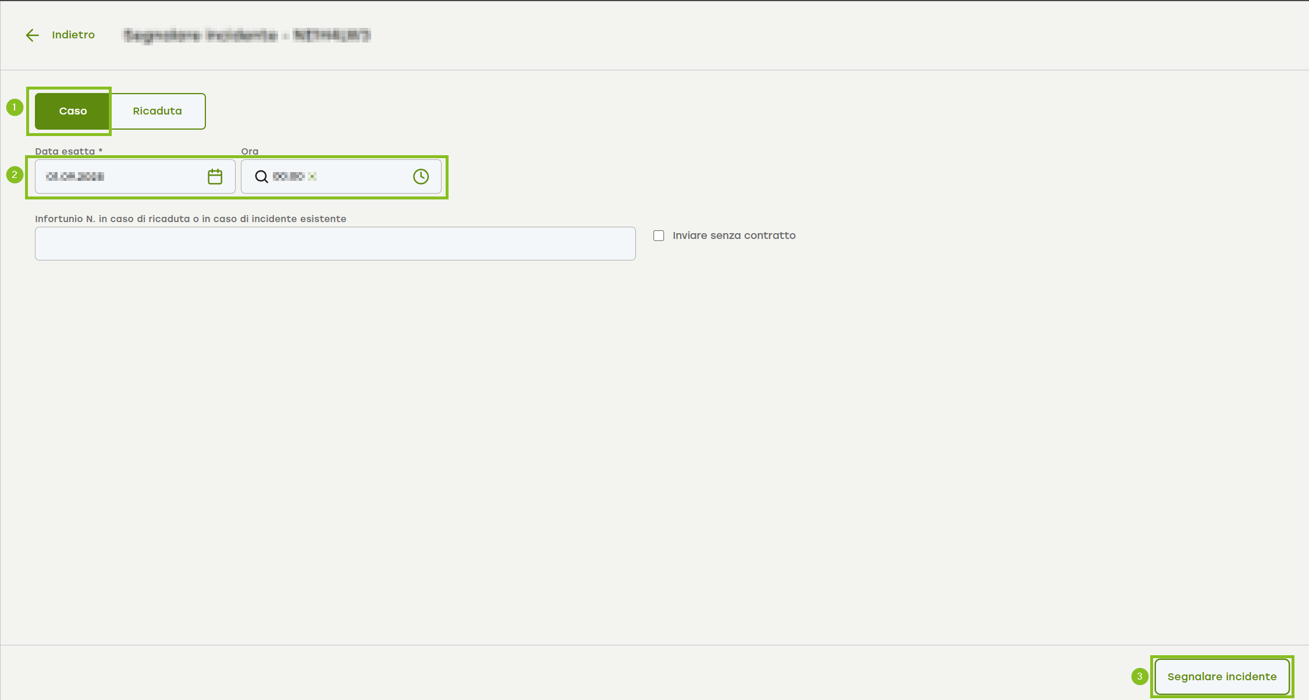The image size is (1309, 700).
Task: Click the Infortunio N. text field
Action: 335,244
